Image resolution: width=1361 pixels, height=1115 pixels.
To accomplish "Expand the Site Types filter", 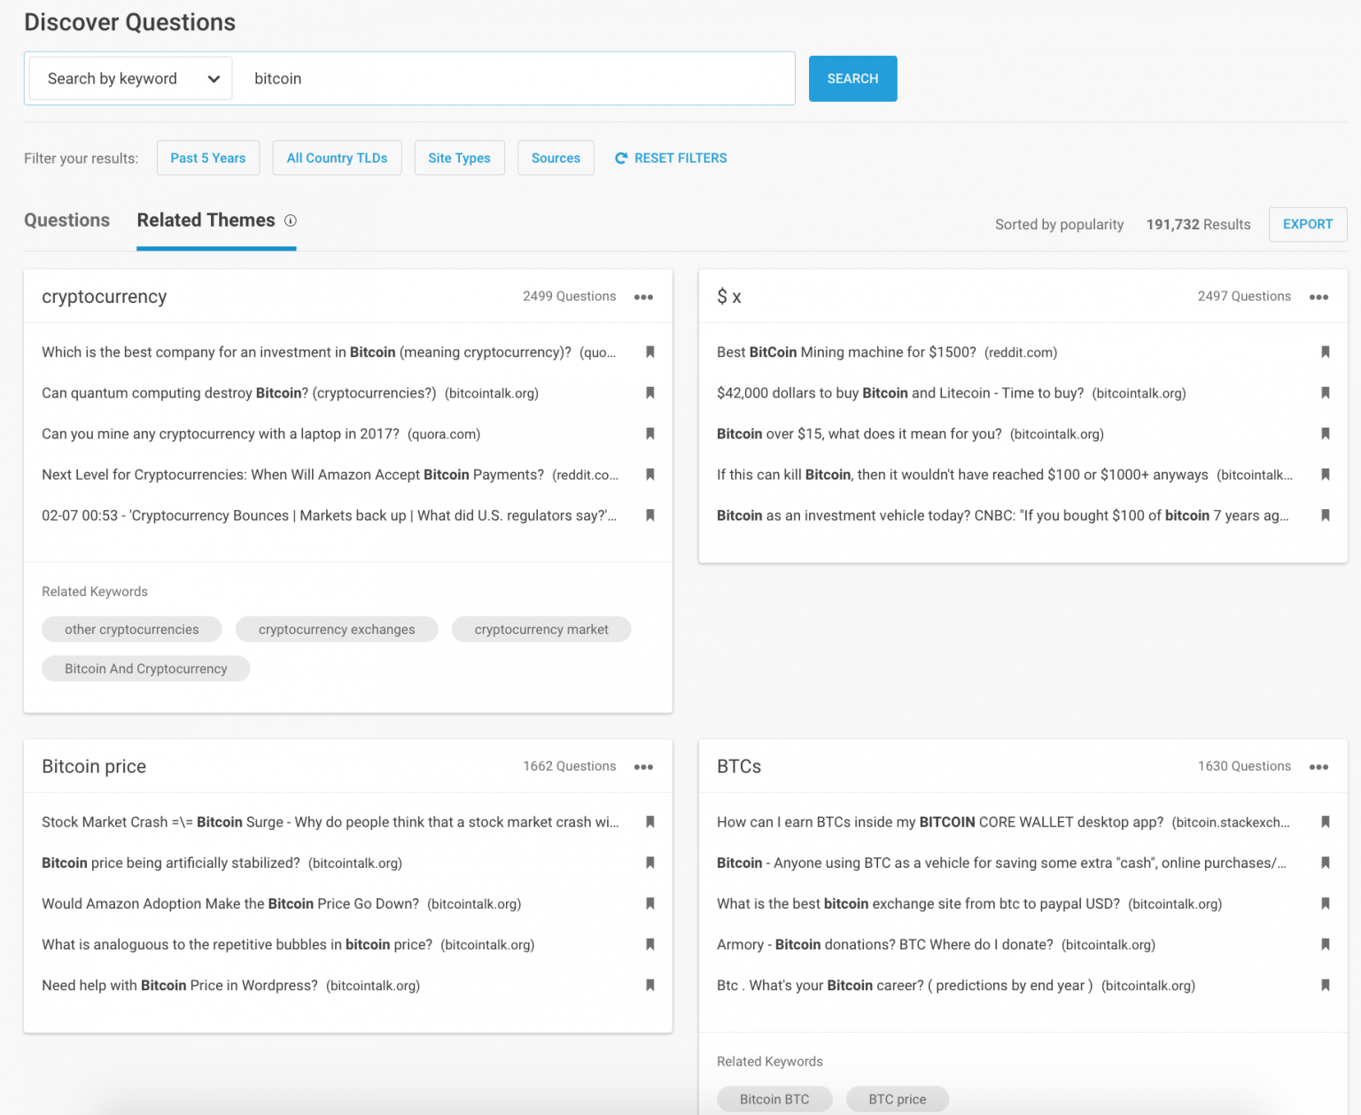I will tap(459, 159).
